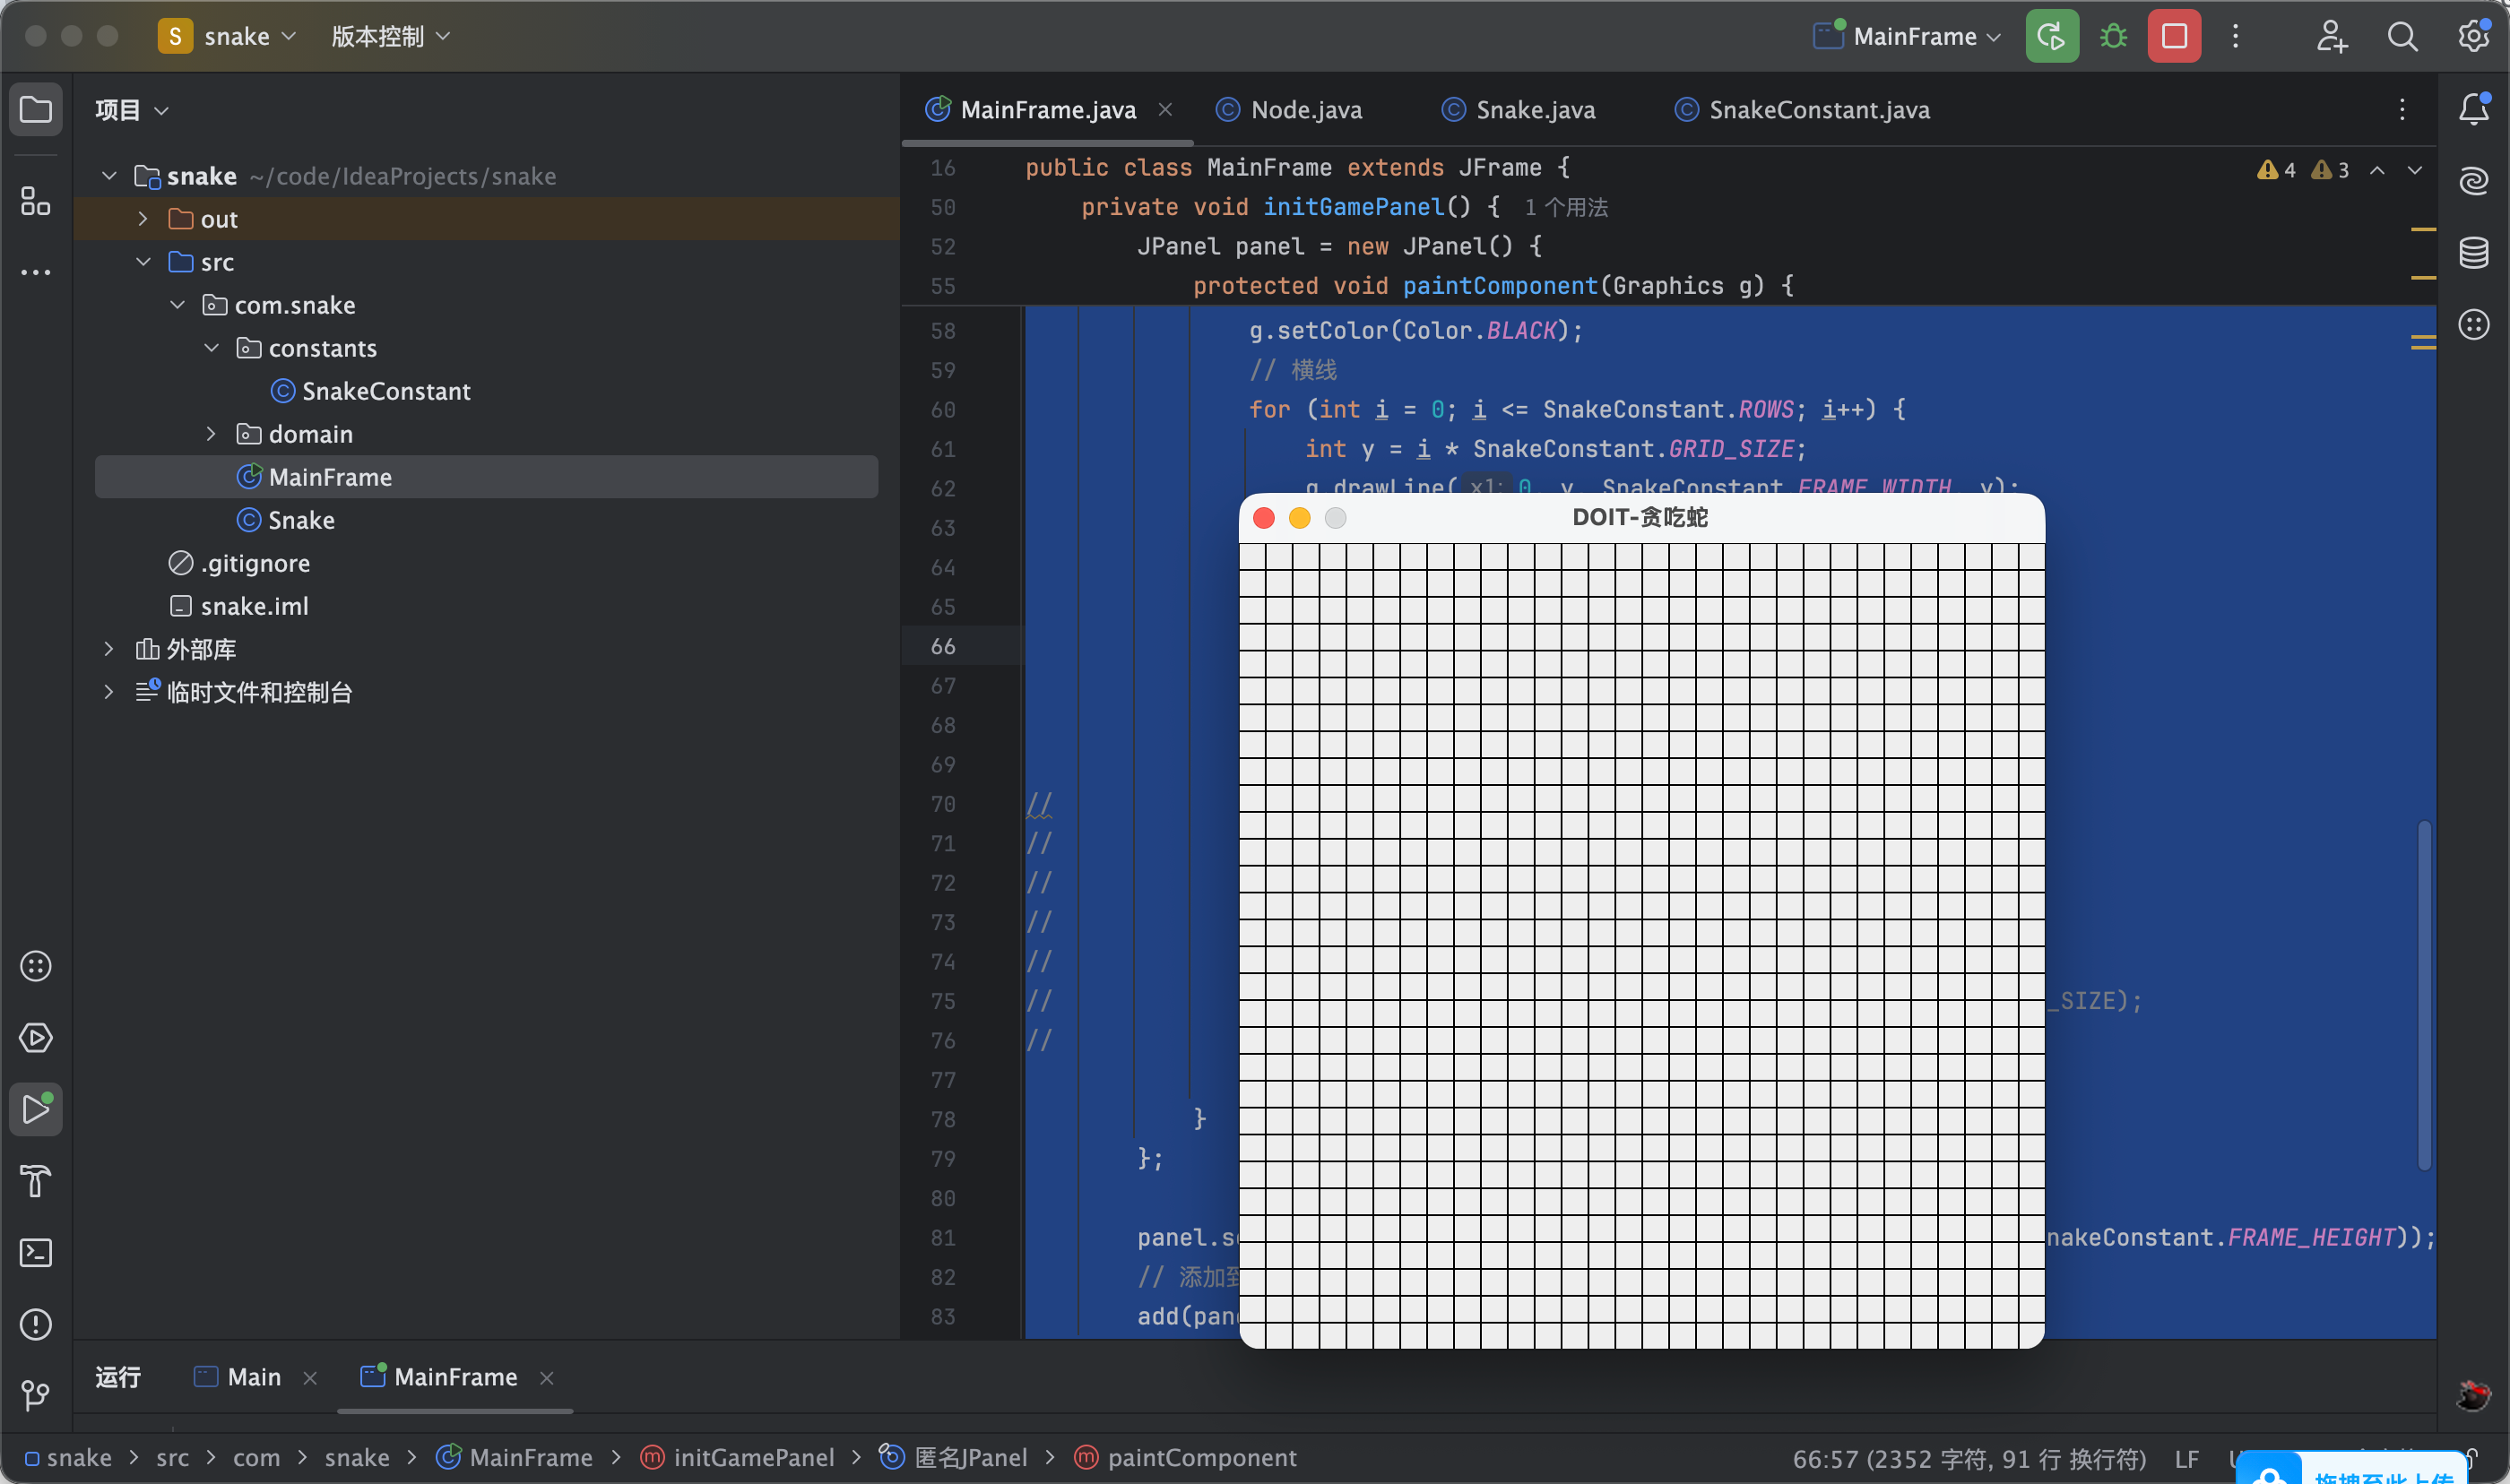Start debugging with the bug icon
Image resolution: width=2510 pixels, height=1484 pixels.
[2113, 36]
